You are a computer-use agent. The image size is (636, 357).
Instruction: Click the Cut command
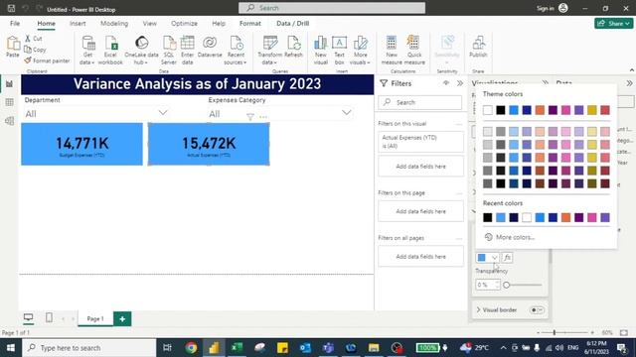[x=34, y=39]
